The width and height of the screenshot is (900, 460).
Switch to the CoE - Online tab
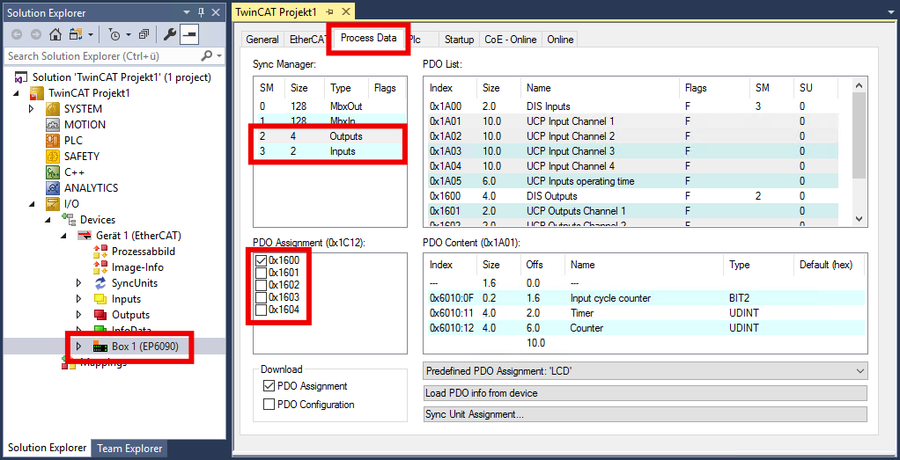click(510, 40)
